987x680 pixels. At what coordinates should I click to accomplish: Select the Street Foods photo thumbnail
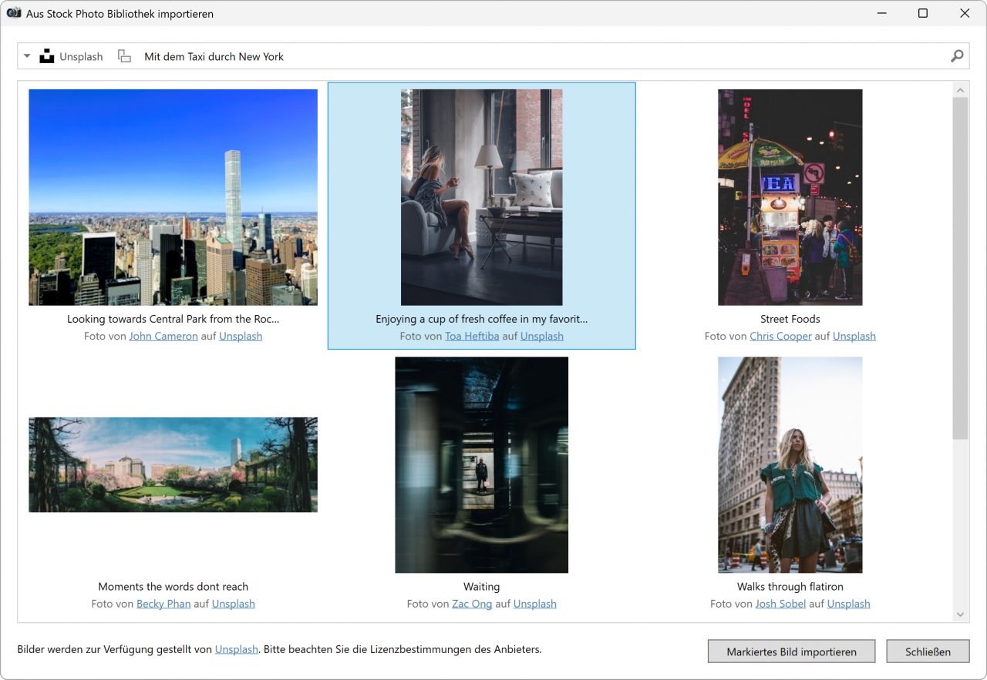[x=790, y=197]
